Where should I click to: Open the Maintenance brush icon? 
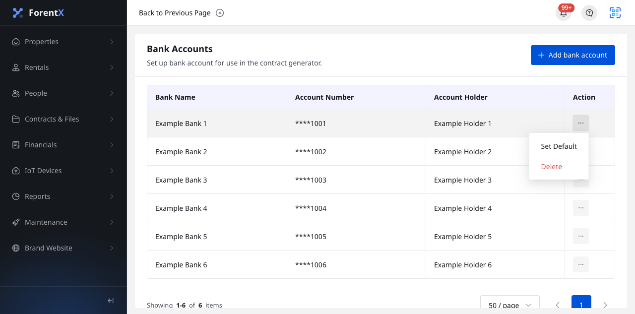coord(16,222)
